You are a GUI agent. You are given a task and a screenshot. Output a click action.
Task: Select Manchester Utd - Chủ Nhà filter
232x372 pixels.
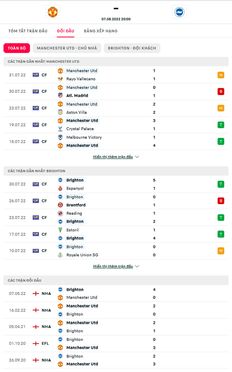pos(67,48)
